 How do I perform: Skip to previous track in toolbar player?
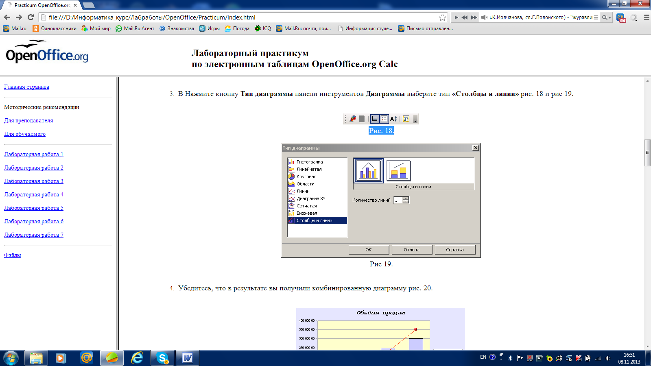(x=465, y=17)
